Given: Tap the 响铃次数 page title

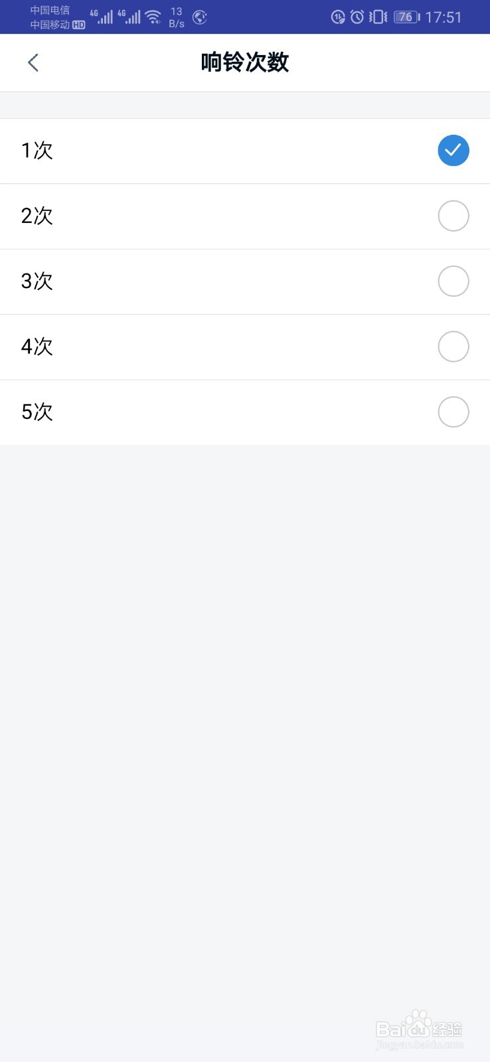Looking at the screenshot, I should click(245, 62).
